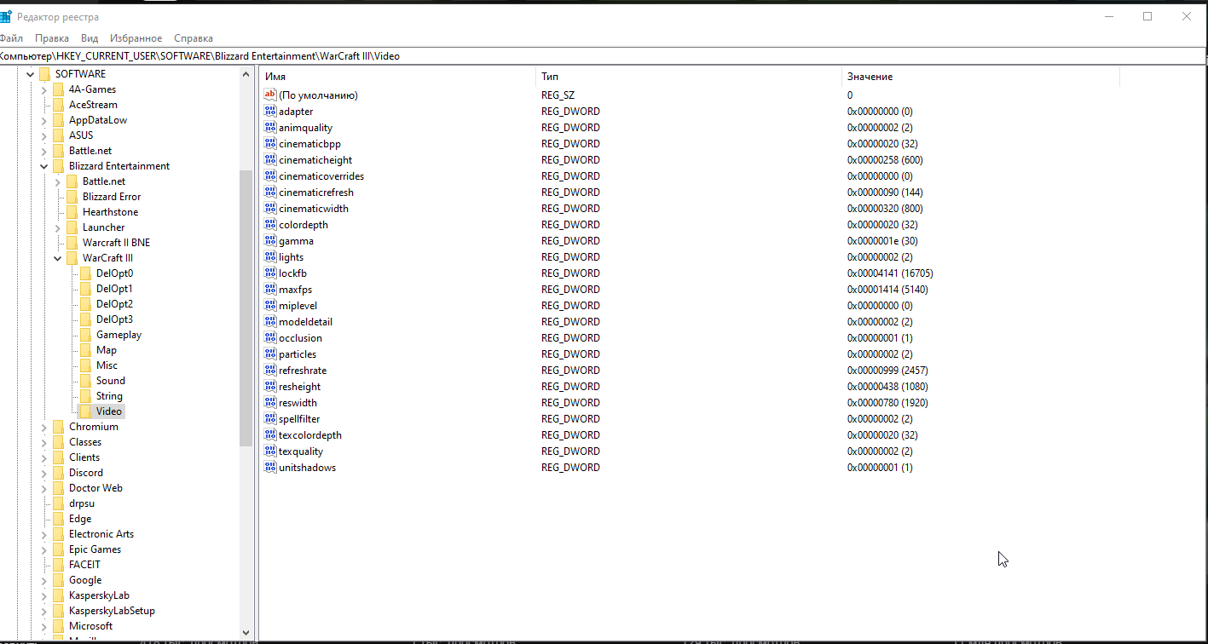Click the folder icon of Epic Games key

click(58, 549)
